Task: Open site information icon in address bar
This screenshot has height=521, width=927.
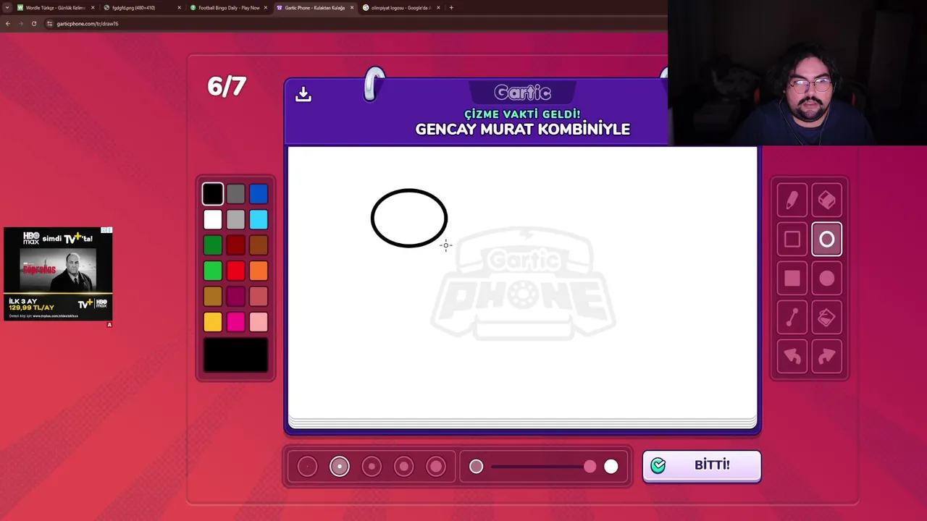Action: coord(49,23)
